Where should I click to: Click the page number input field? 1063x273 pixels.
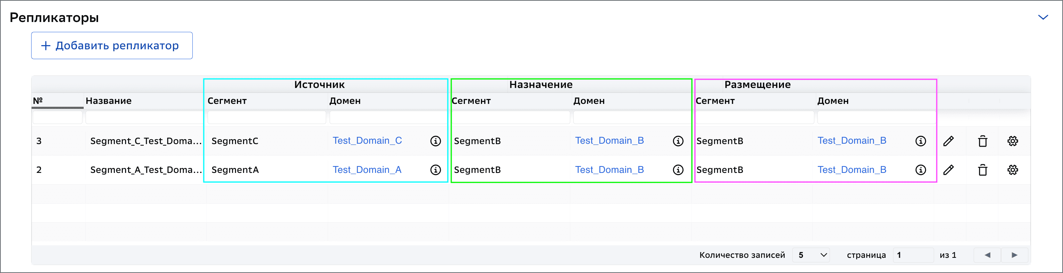pyautogui.click(x=913, y=255)
